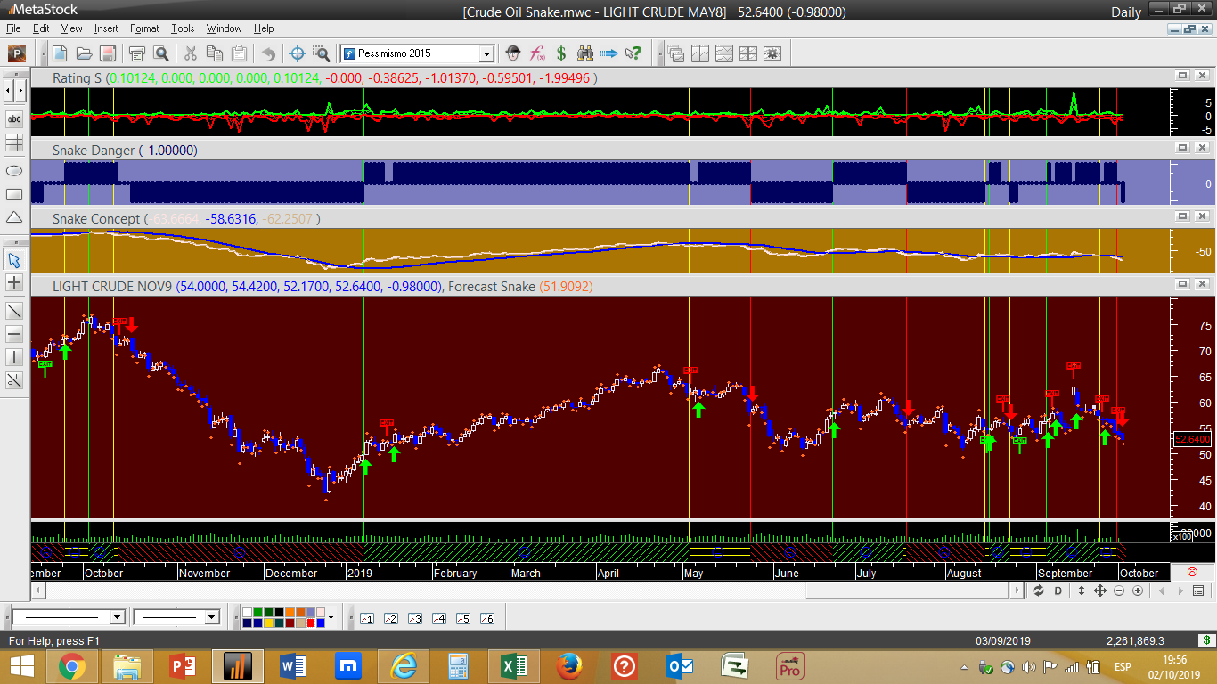Select the ellipse drawing tool
The height and width of the screenshot is (684, 1217).
14,170
